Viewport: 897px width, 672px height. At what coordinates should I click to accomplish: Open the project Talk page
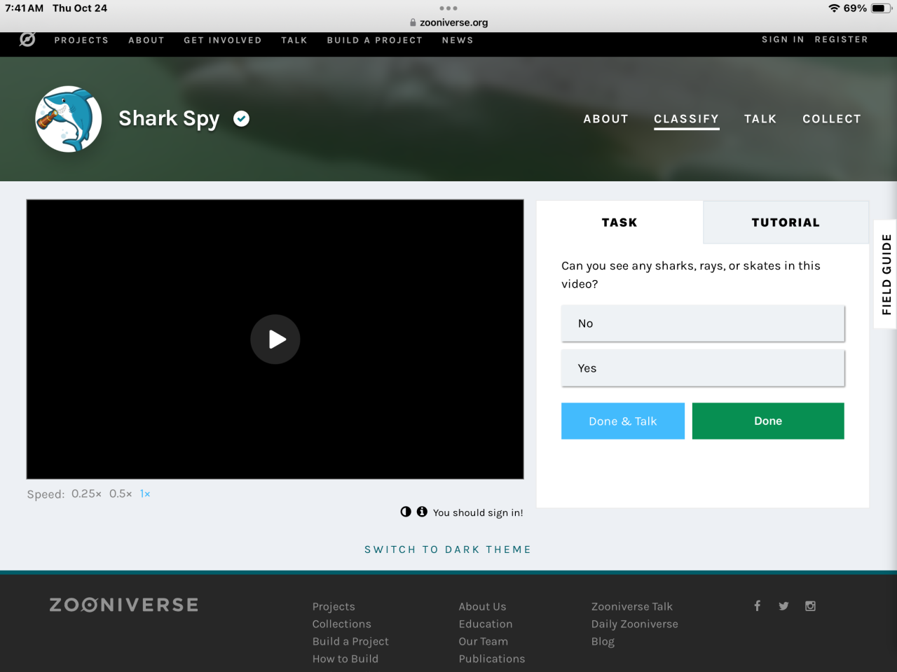tap(760, 119)
